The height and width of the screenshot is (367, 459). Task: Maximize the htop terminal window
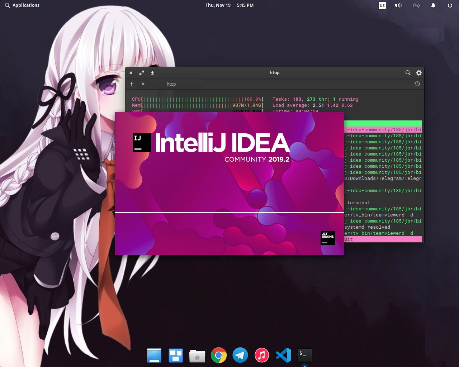coord(142,73)
